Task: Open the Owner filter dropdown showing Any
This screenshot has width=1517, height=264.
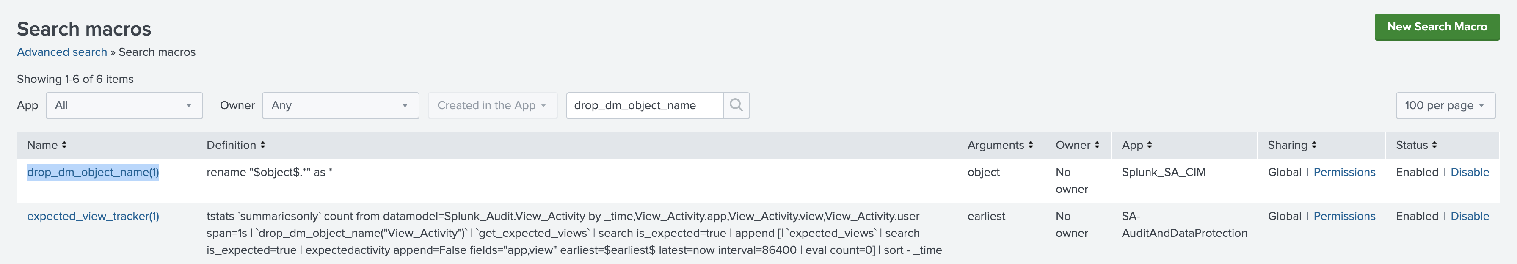Action: pos(340,105)
